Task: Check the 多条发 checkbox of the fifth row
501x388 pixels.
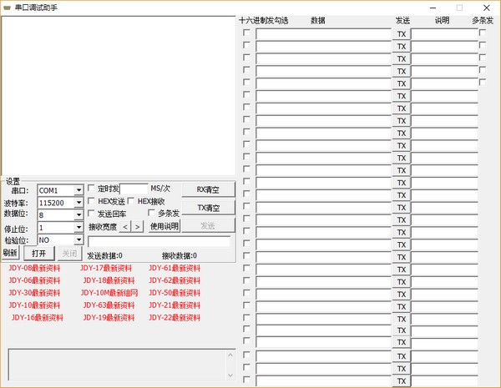Action: (483, 82)
